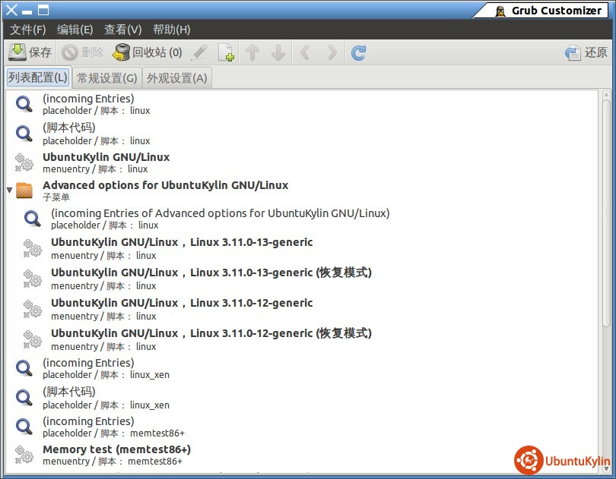Click the disabled 删除 delete button
This screenshot has width=616, height=479.
click(x=84, y=52)
